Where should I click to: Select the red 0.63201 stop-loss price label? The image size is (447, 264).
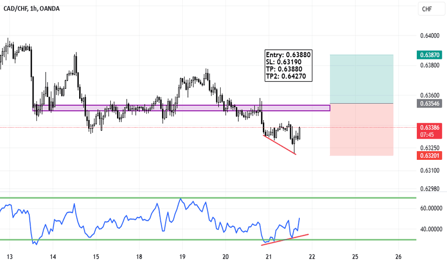point(429,156)
